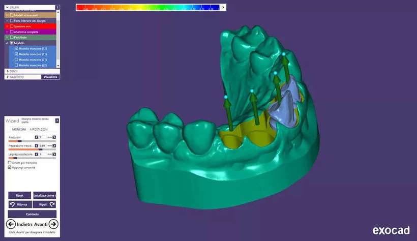Expand the DENTI section
Screen dimensions: 417x241
point(7,71)
